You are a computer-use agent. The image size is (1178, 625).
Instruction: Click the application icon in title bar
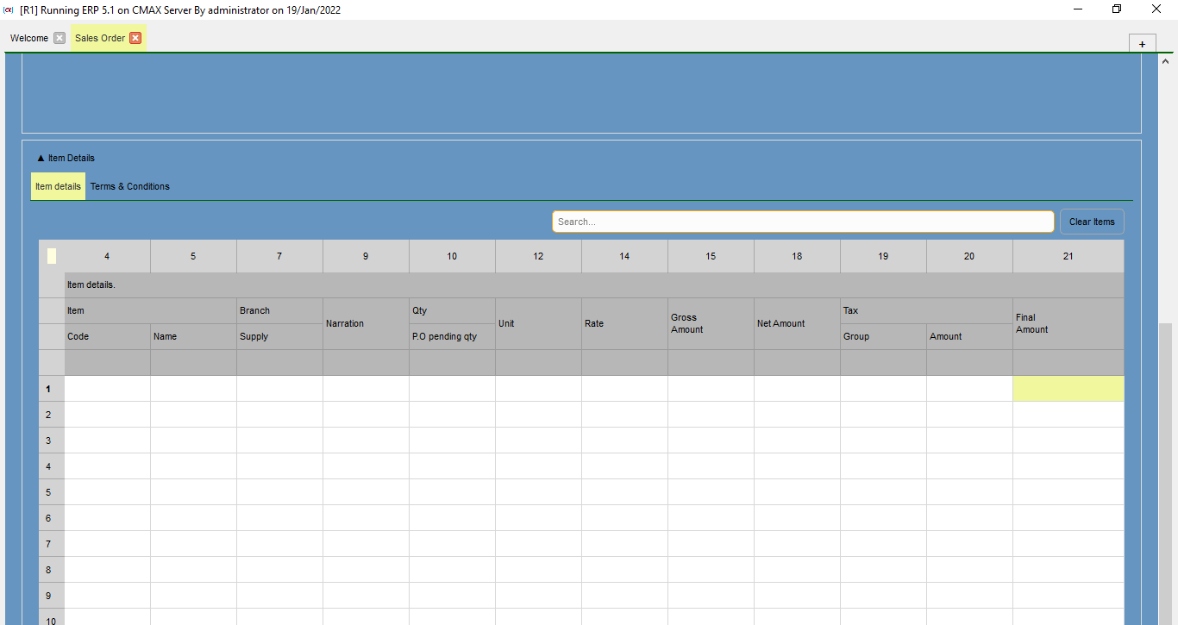click(x=9, y=9)
